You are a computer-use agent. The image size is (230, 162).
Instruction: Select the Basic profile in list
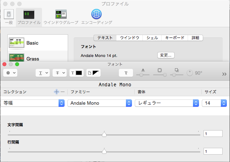pos(38,43)
